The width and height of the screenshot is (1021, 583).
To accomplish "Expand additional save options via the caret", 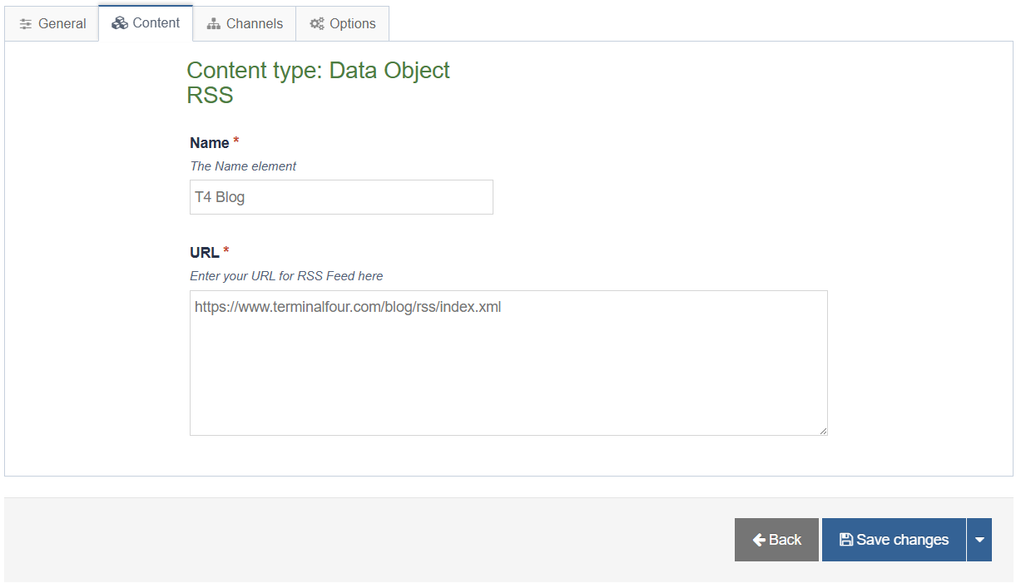I will coord(979,540).
